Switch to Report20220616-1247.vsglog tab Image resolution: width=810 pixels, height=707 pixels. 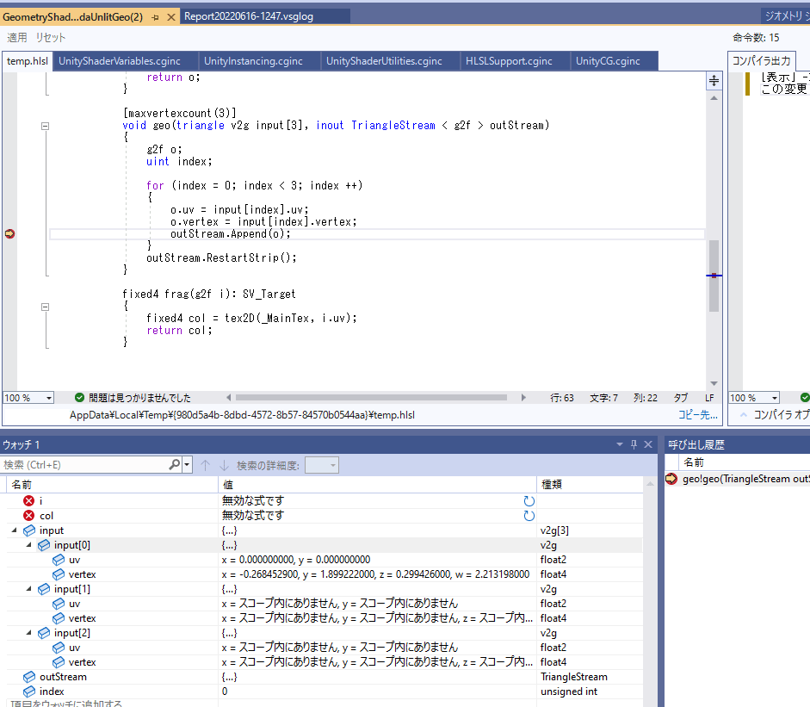click(249, 16)
